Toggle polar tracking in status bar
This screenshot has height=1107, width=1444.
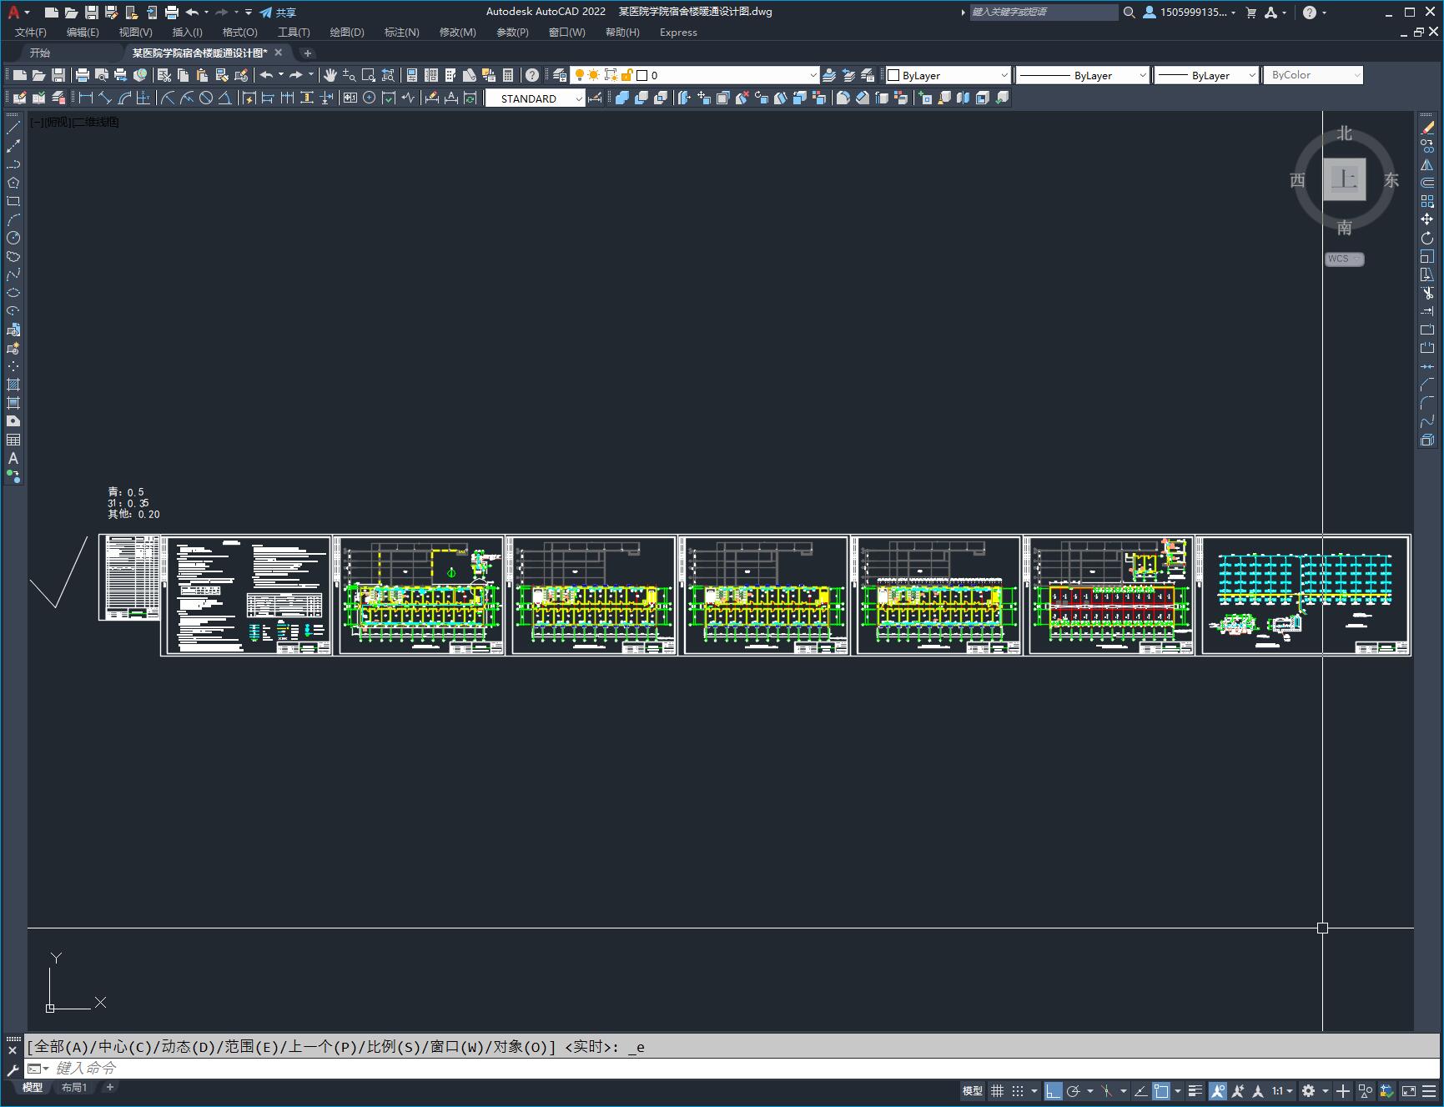(1074, 1090)
